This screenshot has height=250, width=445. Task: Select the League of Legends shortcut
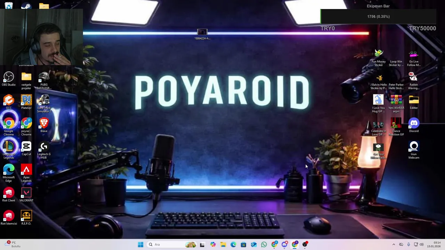[9, 150]
